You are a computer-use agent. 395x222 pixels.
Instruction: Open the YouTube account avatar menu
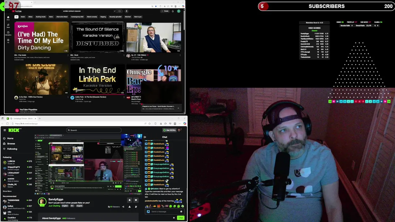[178, 11]
